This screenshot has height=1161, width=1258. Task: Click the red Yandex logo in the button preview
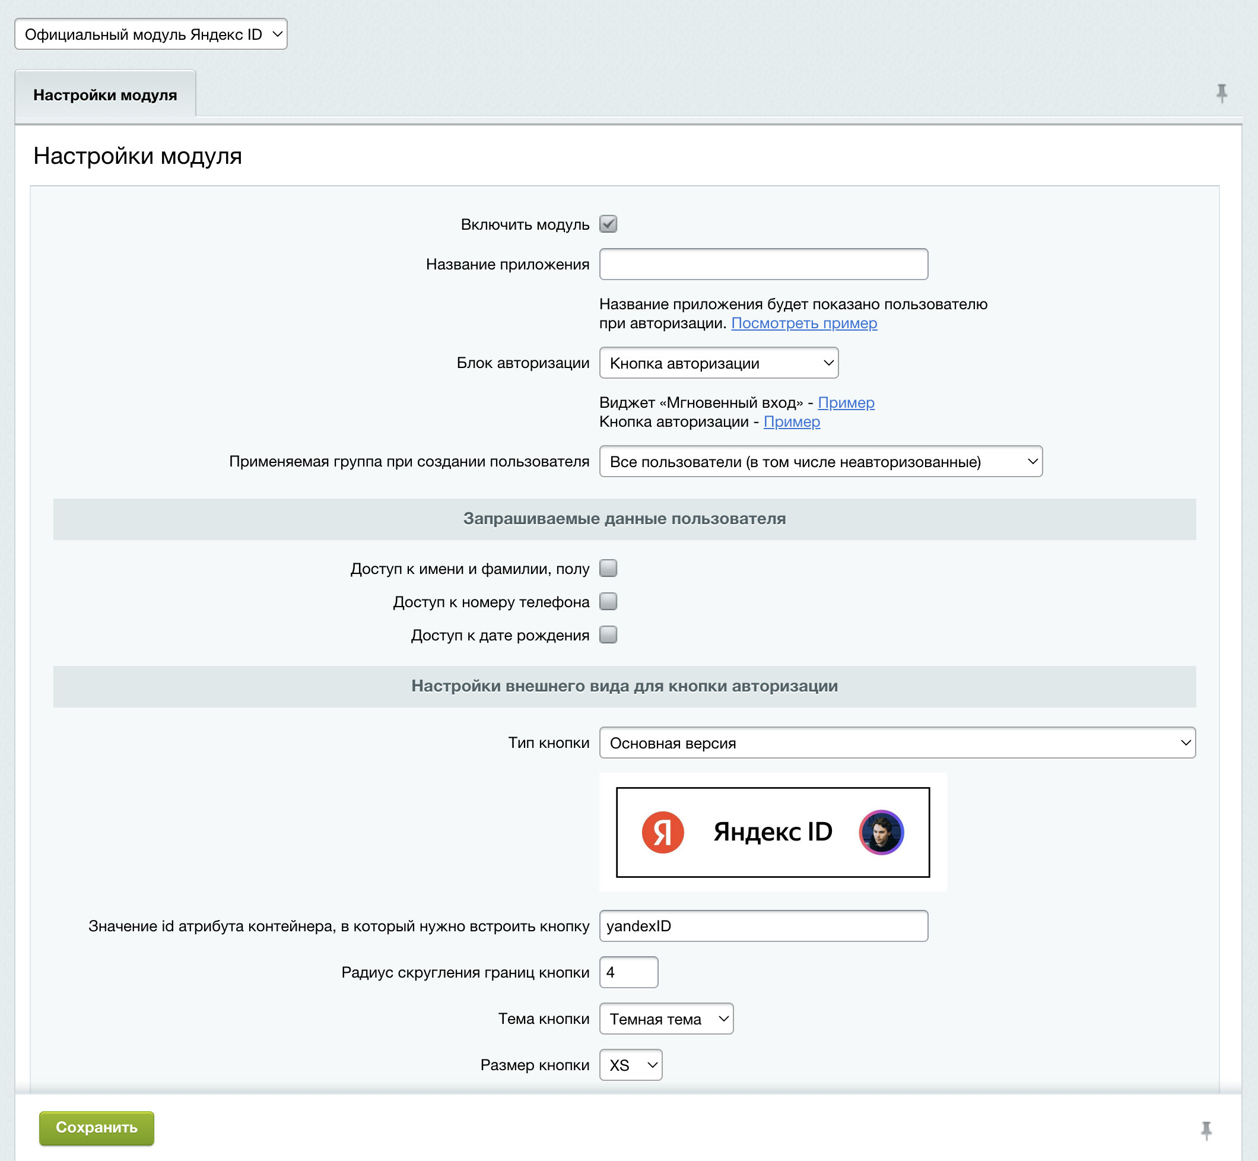click(x=663, y=832)
